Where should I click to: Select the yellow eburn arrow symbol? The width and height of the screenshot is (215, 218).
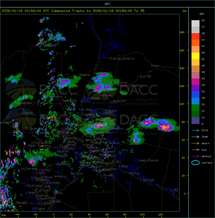[x=195, y=143]
